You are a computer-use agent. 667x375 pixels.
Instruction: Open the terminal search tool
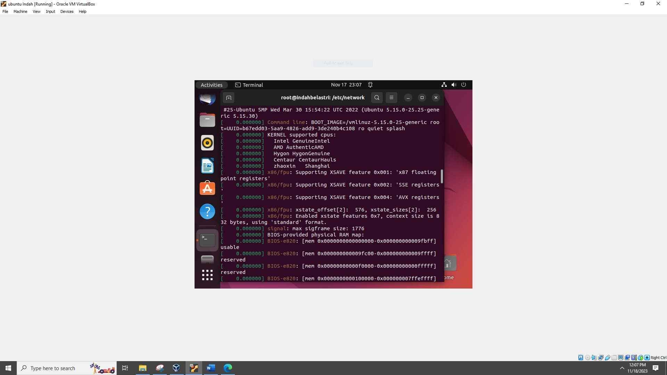[x=377, y=98]
